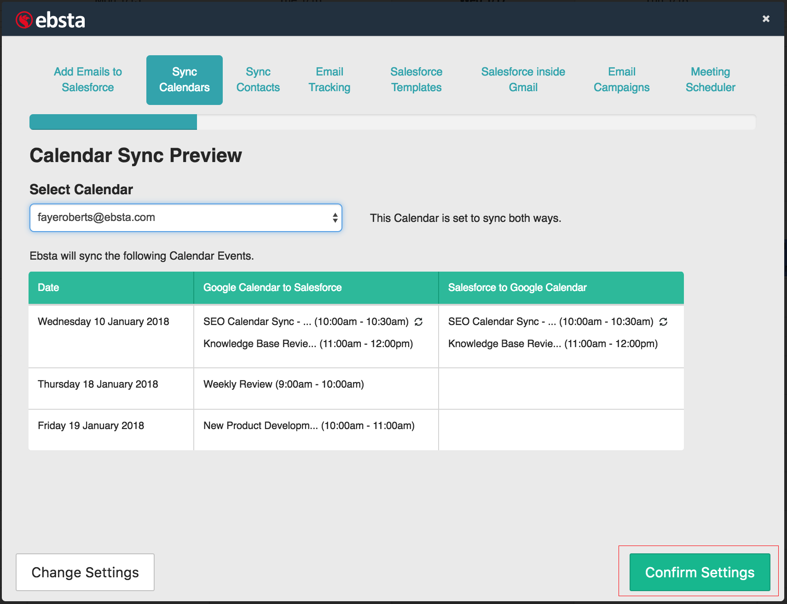This screenshot has height=604, width=787.
Task: Click sync icon beside Google Calendar SEO event
Action: pos(418,322)
